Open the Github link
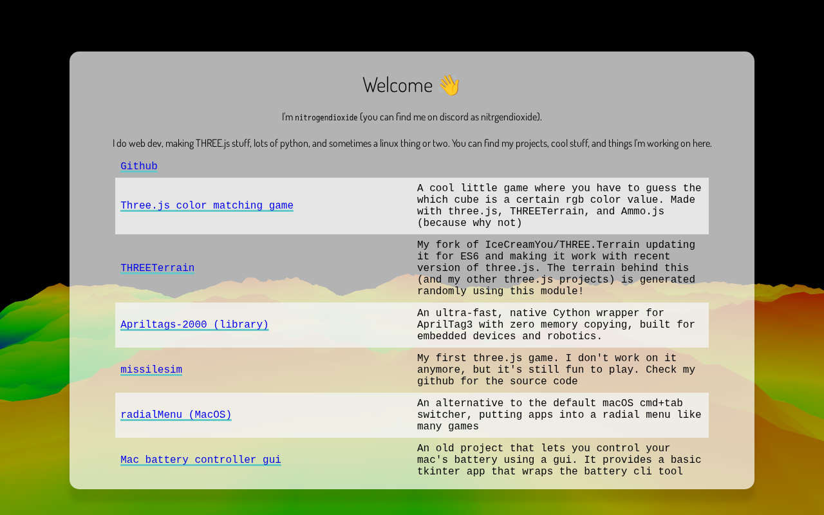 pos(139,167)
